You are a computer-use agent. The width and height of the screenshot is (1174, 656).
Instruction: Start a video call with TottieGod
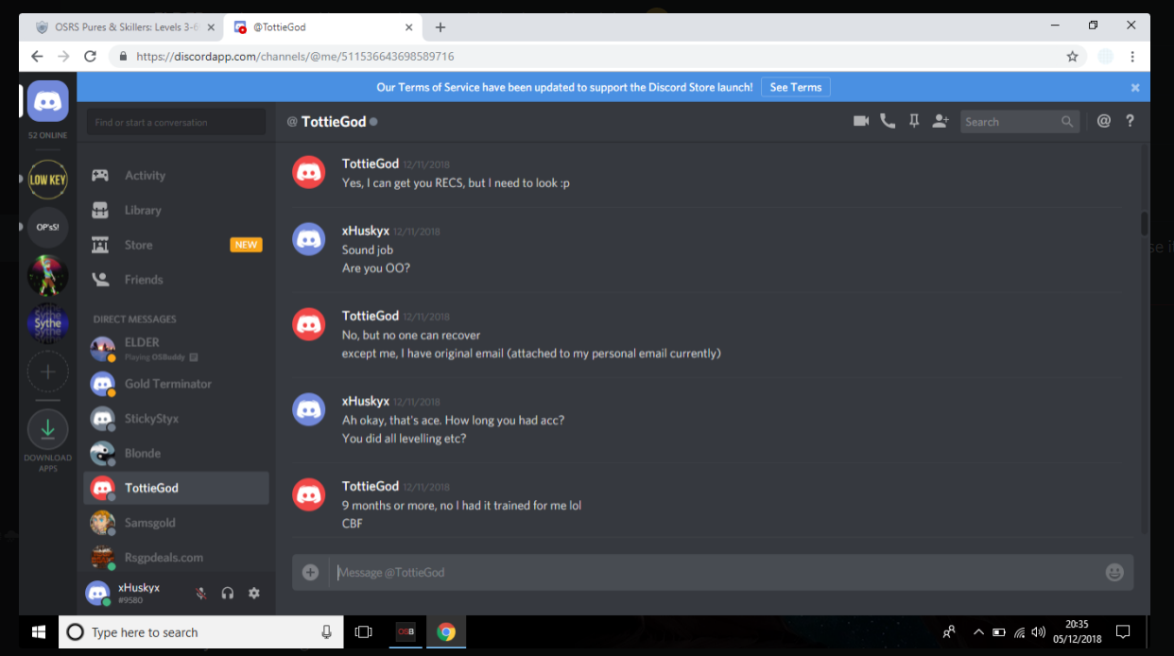[860, 121]
